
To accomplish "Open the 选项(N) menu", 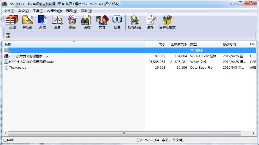I will (x=71, y=11).
